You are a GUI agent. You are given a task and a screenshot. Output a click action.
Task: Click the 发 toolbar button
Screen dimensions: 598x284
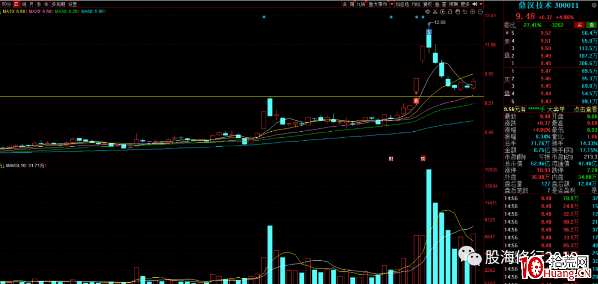pos(345,4)
